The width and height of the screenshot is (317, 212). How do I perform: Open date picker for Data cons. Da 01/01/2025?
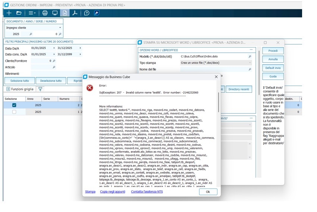tap(54, 54)
